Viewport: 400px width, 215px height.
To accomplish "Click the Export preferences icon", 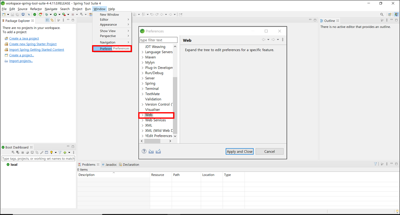I will click(158, 151).
